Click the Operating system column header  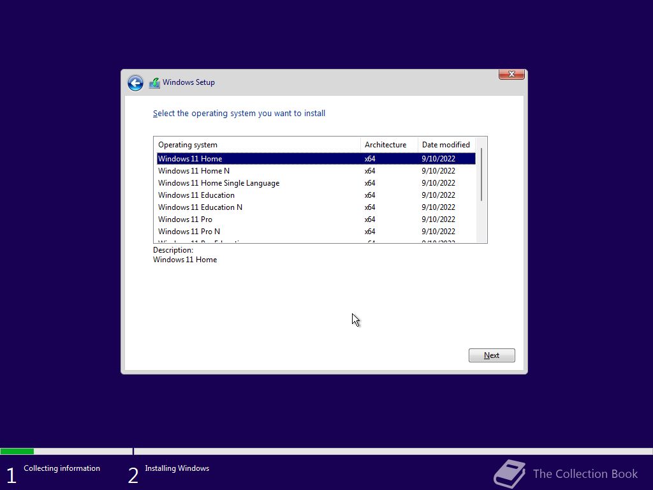257,145
